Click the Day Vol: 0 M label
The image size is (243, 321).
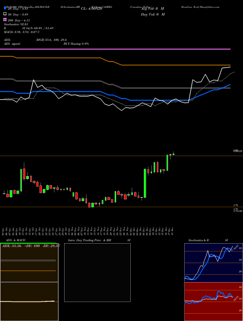coord(153,14)
